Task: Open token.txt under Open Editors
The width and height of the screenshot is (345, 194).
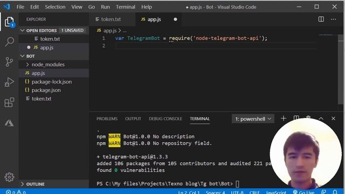Action: (54, 39)
